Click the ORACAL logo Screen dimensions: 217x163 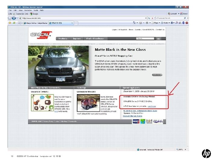(41, 35)
